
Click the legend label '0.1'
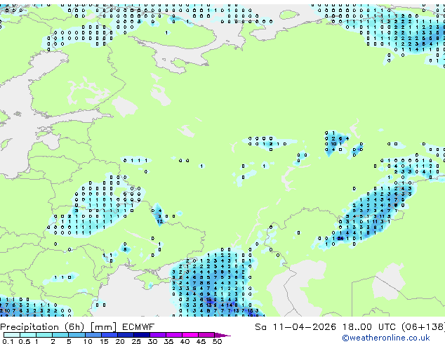(x=8, y=341)
